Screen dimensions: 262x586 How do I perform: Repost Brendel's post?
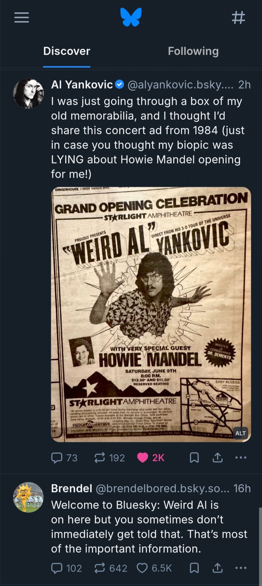coord(100,568)
